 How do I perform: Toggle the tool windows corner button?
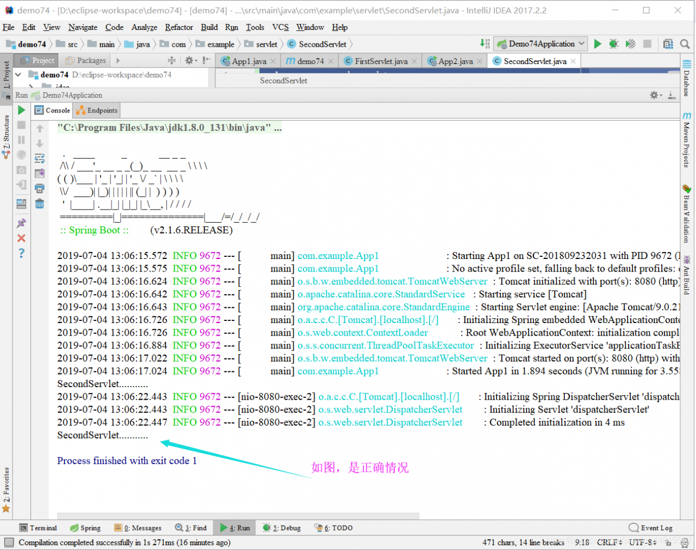[x=9, y=542]
